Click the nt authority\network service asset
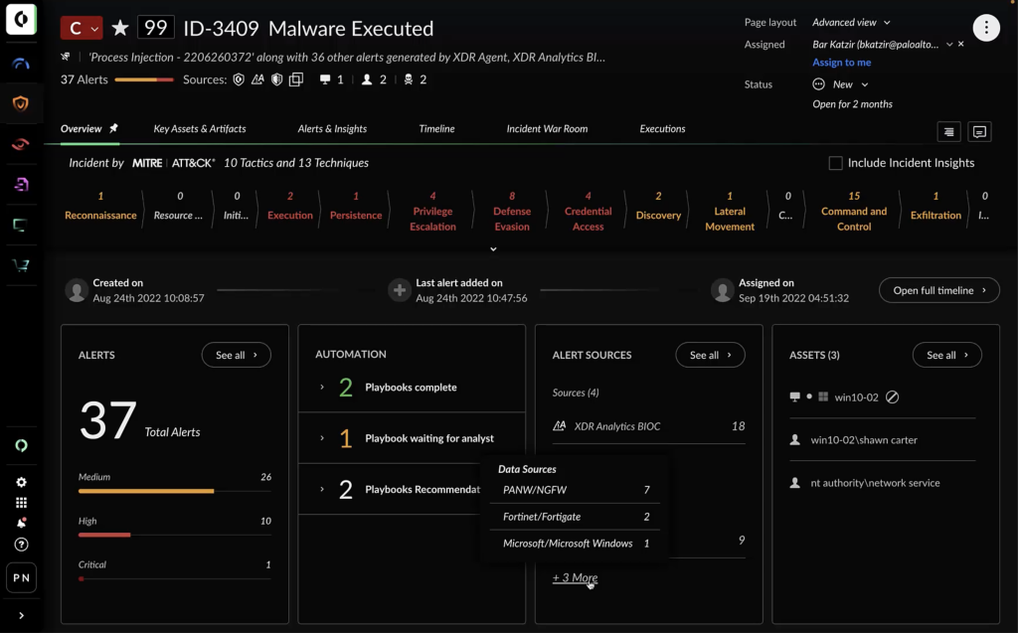Image resolution: width=1018 pixels, height=633 pixels. click(875, 482)
